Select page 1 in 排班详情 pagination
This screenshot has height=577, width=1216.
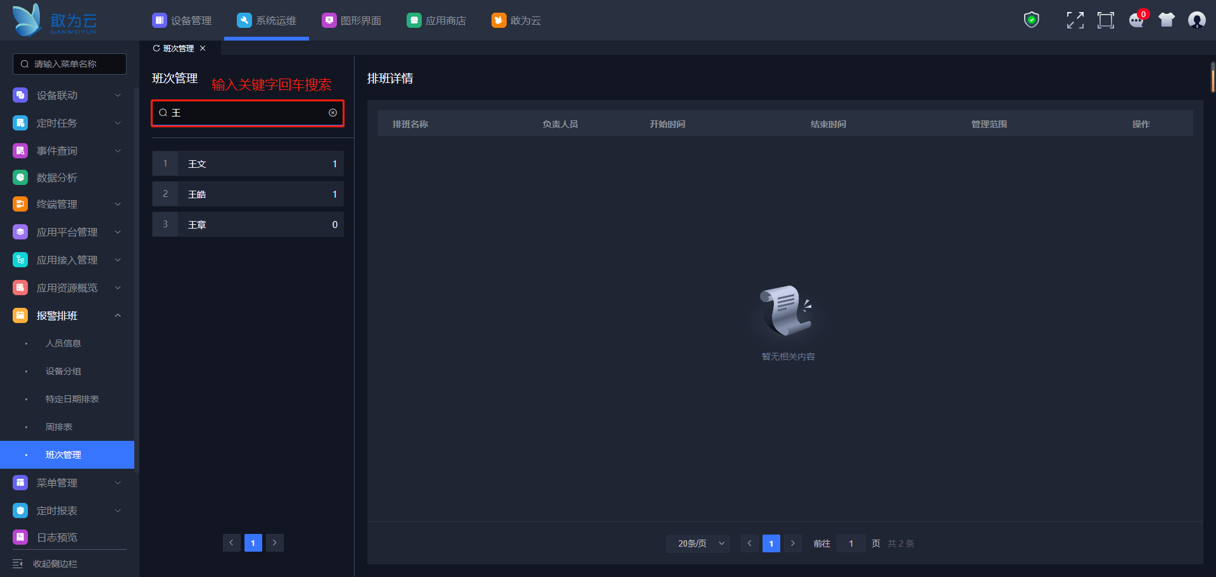pyautogui.click(x=771, y=543)
